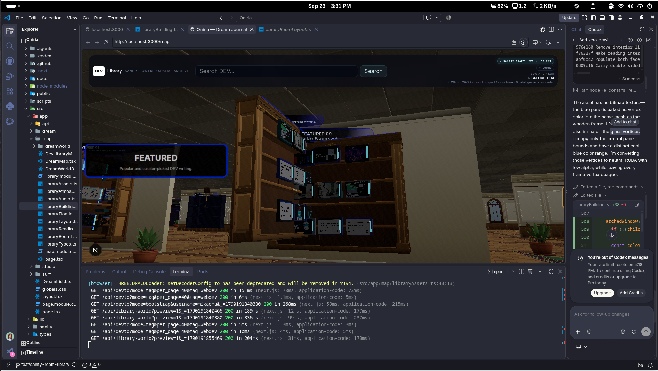Maximize the terminal panel size

coord(551,271)
